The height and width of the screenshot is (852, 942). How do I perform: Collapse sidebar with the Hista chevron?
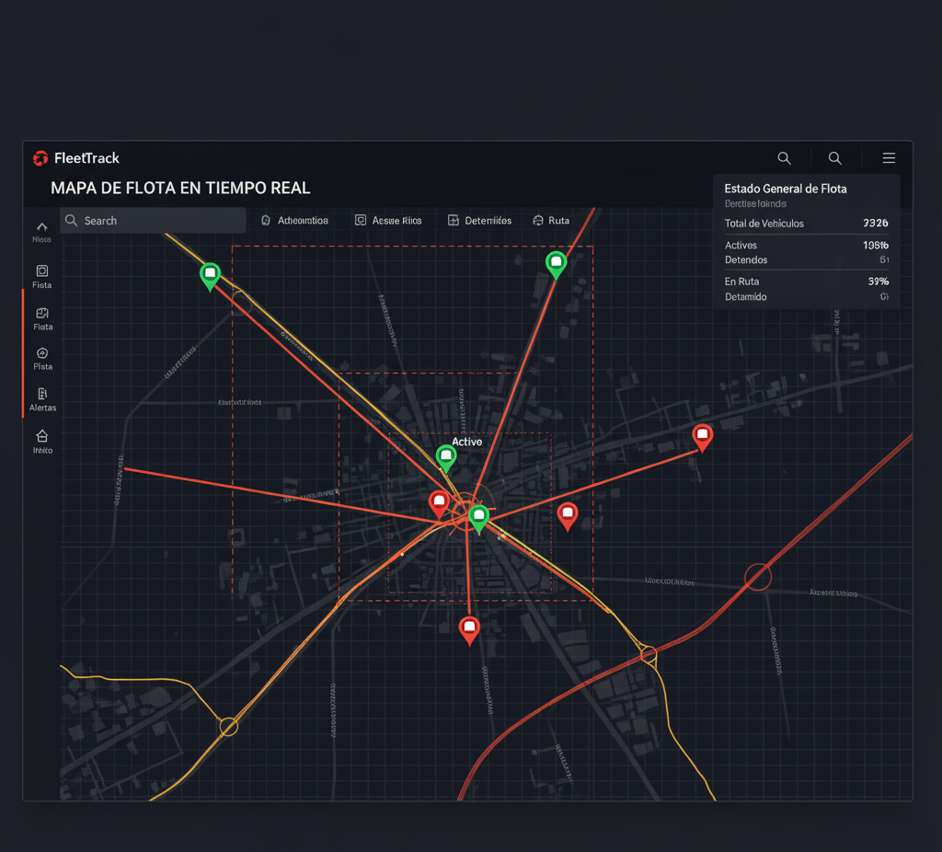42,226
